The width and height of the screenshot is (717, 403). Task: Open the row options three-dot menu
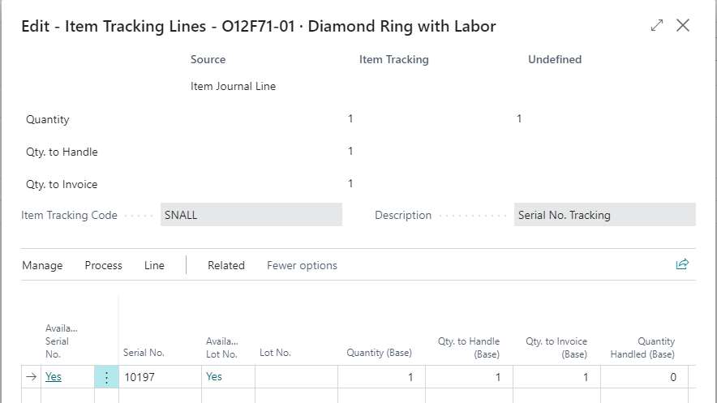coord(106,377)
